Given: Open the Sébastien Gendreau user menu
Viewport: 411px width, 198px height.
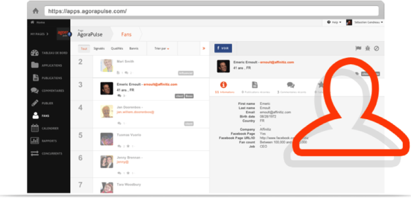Looking at the screenshot, I should [368, 23].
